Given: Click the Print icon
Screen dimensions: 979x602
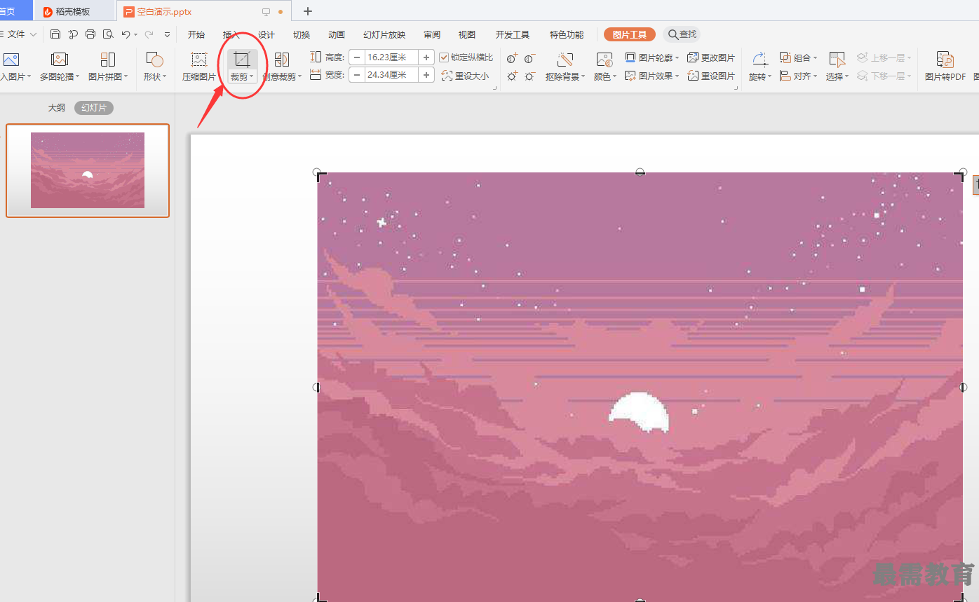Looking at the screenshot, I should [90, 34].
